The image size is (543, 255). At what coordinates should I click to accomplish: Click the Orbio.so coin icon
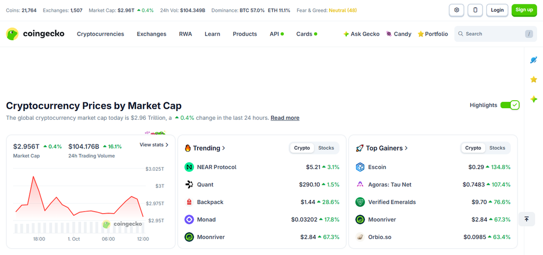(360, 237)
